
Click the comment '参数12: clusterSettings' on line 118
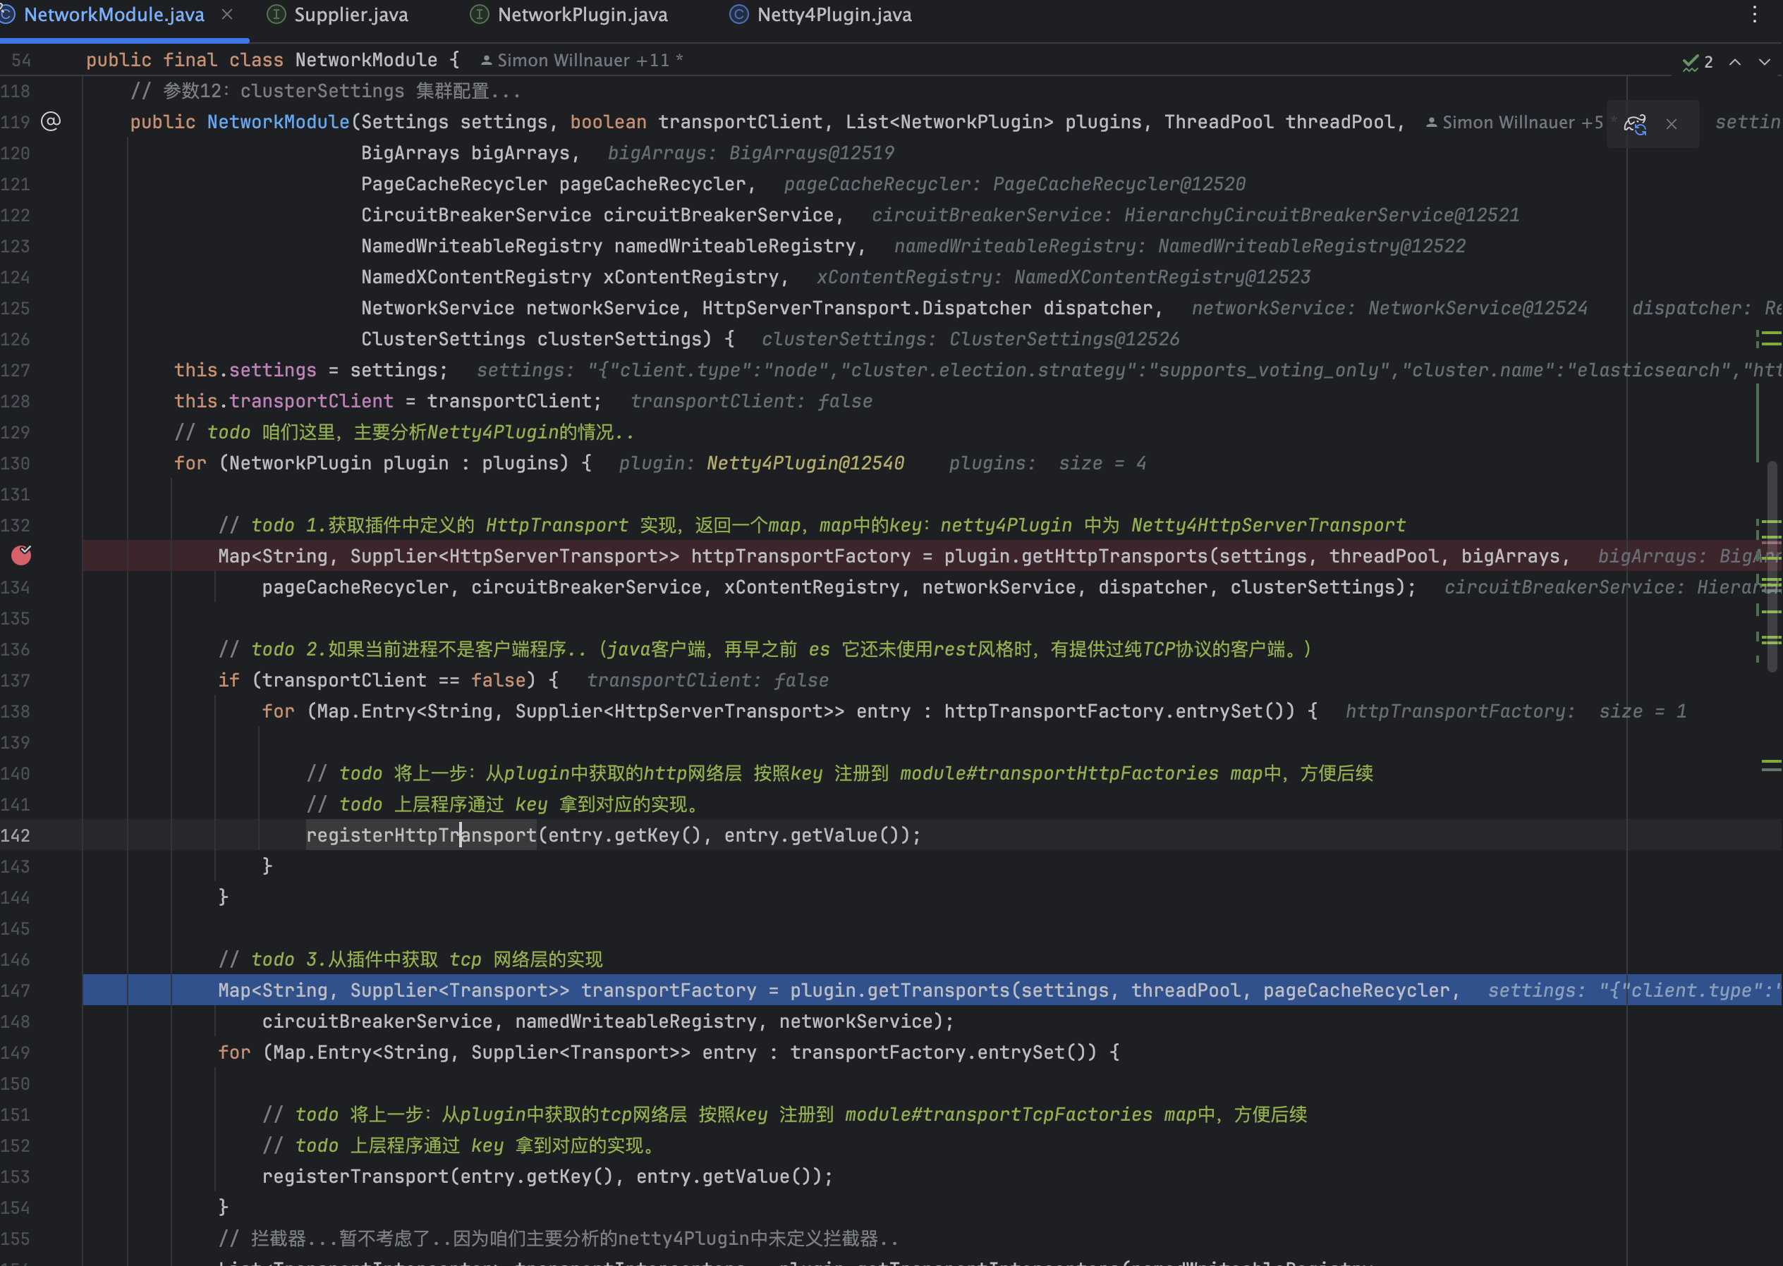click(326, 91)
